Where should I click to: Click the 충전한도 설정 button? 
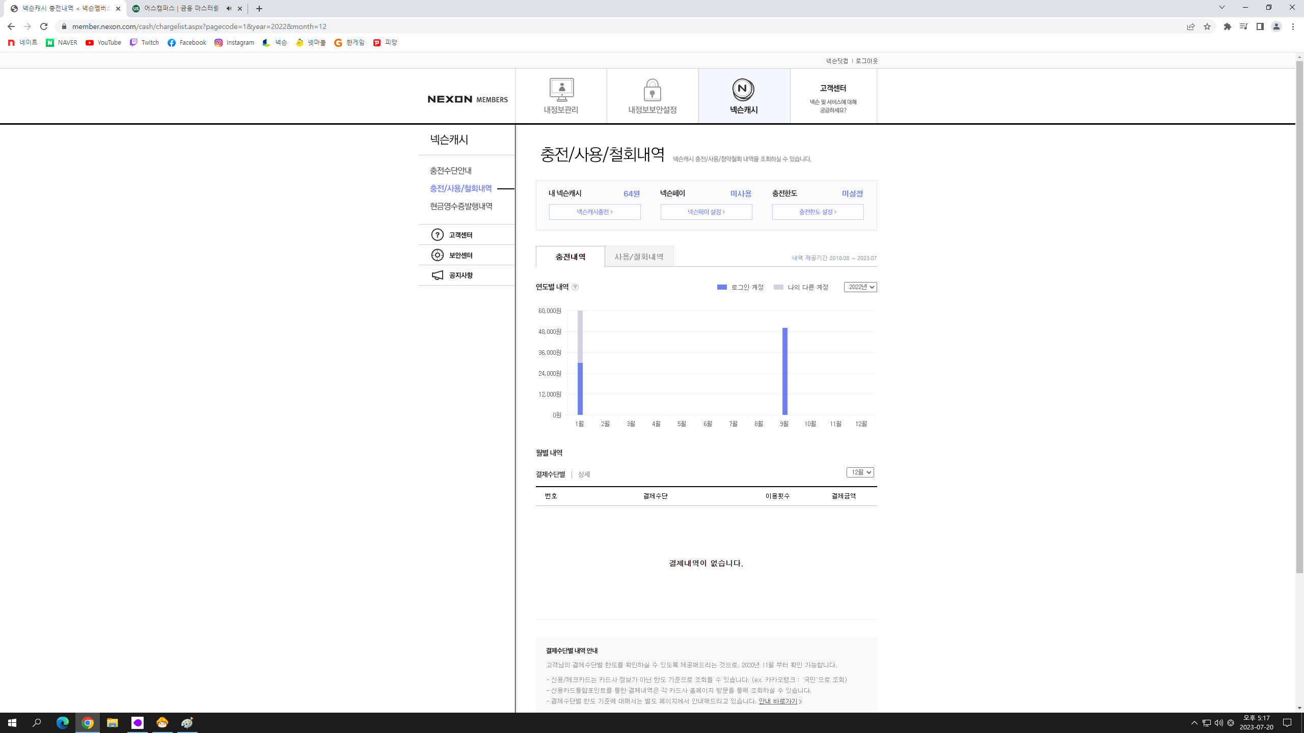(x=818, y=212)
